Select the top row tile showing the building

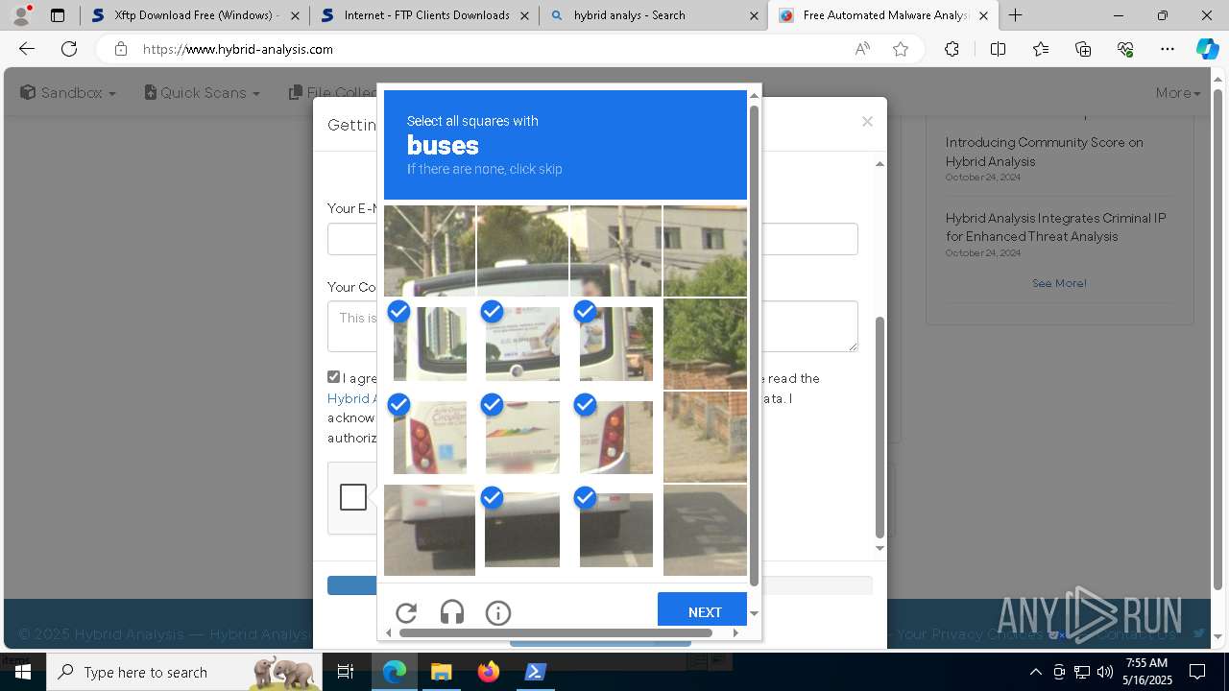coord(615,250)
